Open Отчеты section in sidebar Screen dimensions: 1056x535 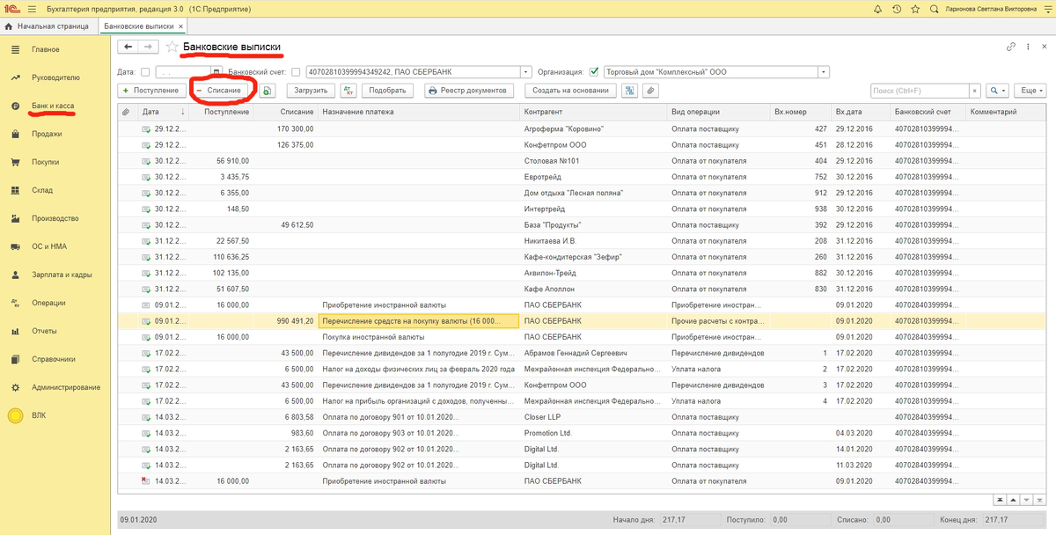click(55, 331)
